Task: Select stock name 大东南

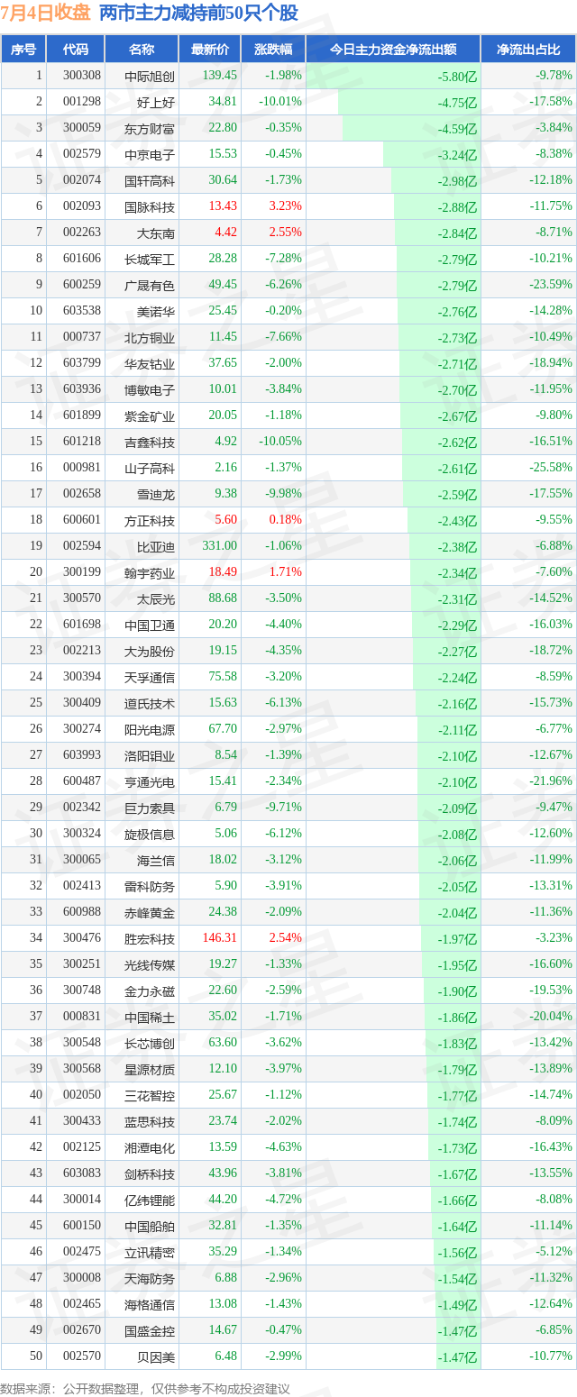Action: point(156,233)
